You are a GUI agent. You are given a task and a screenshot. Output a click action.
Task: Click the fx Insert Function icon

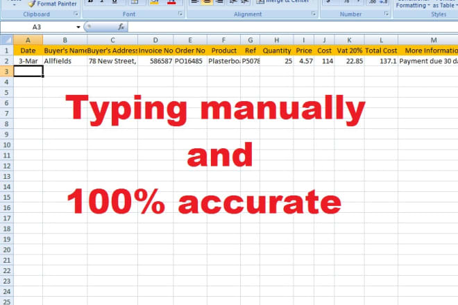tap(121, 27)
